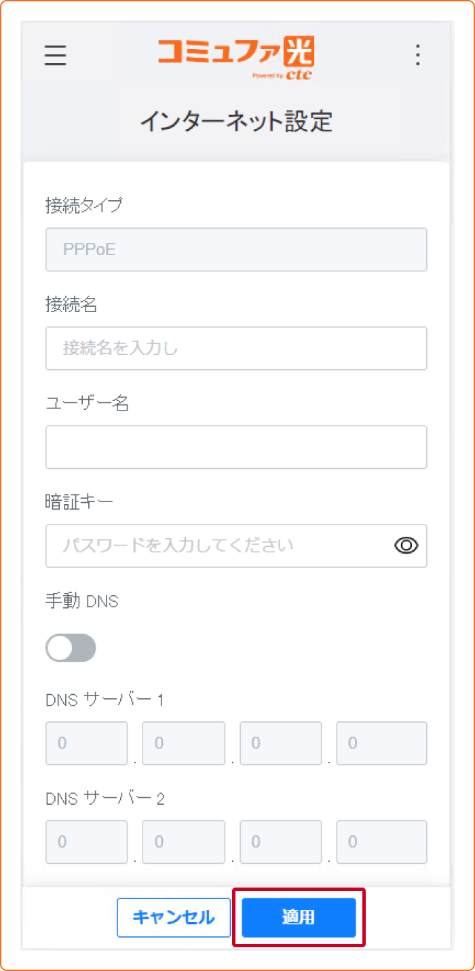
Task: Click the first octet of DNS サーバー 2
Action: pyautogui.click(x=86, y=842)
